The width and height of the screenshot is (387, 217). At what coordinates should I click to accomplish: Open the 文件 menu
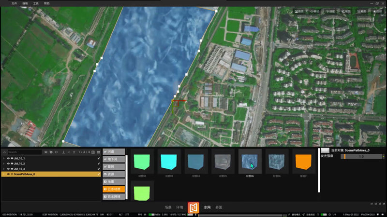pyautogui.click(x=15, y=3)
